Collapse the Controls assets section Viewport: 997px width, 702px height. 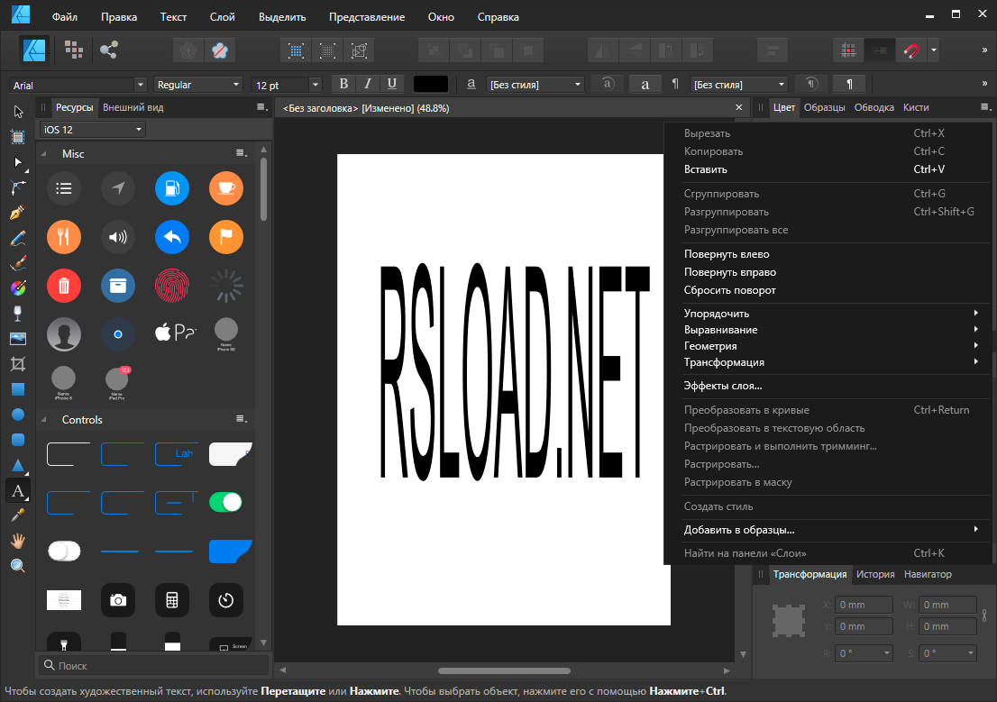click(x=44, y=420)
